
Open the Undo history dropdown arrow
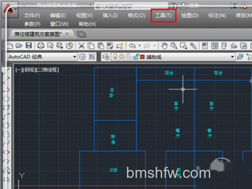click(140, 45)
